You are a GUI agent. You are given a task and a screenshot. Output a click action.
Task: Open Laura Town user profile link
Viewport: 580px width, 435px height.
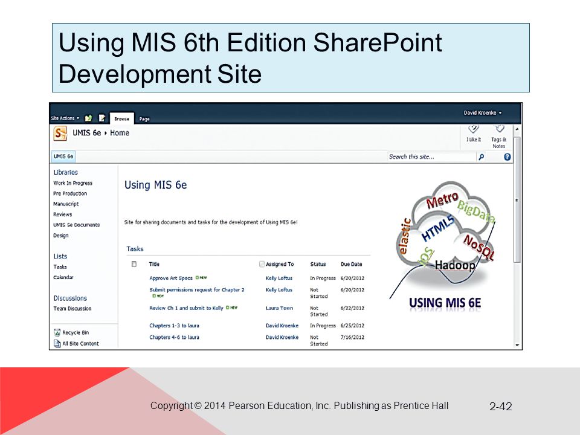279,308
